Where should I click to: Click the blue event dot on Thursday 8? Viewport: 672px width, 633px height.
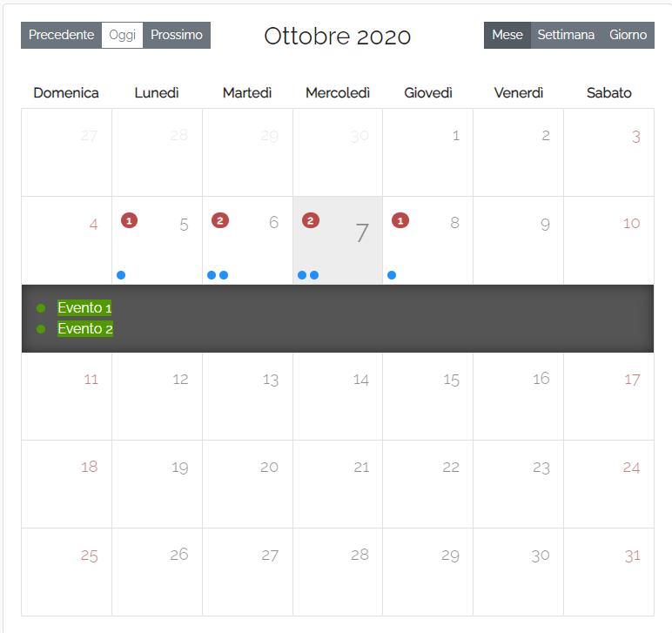tap(392, 275)
